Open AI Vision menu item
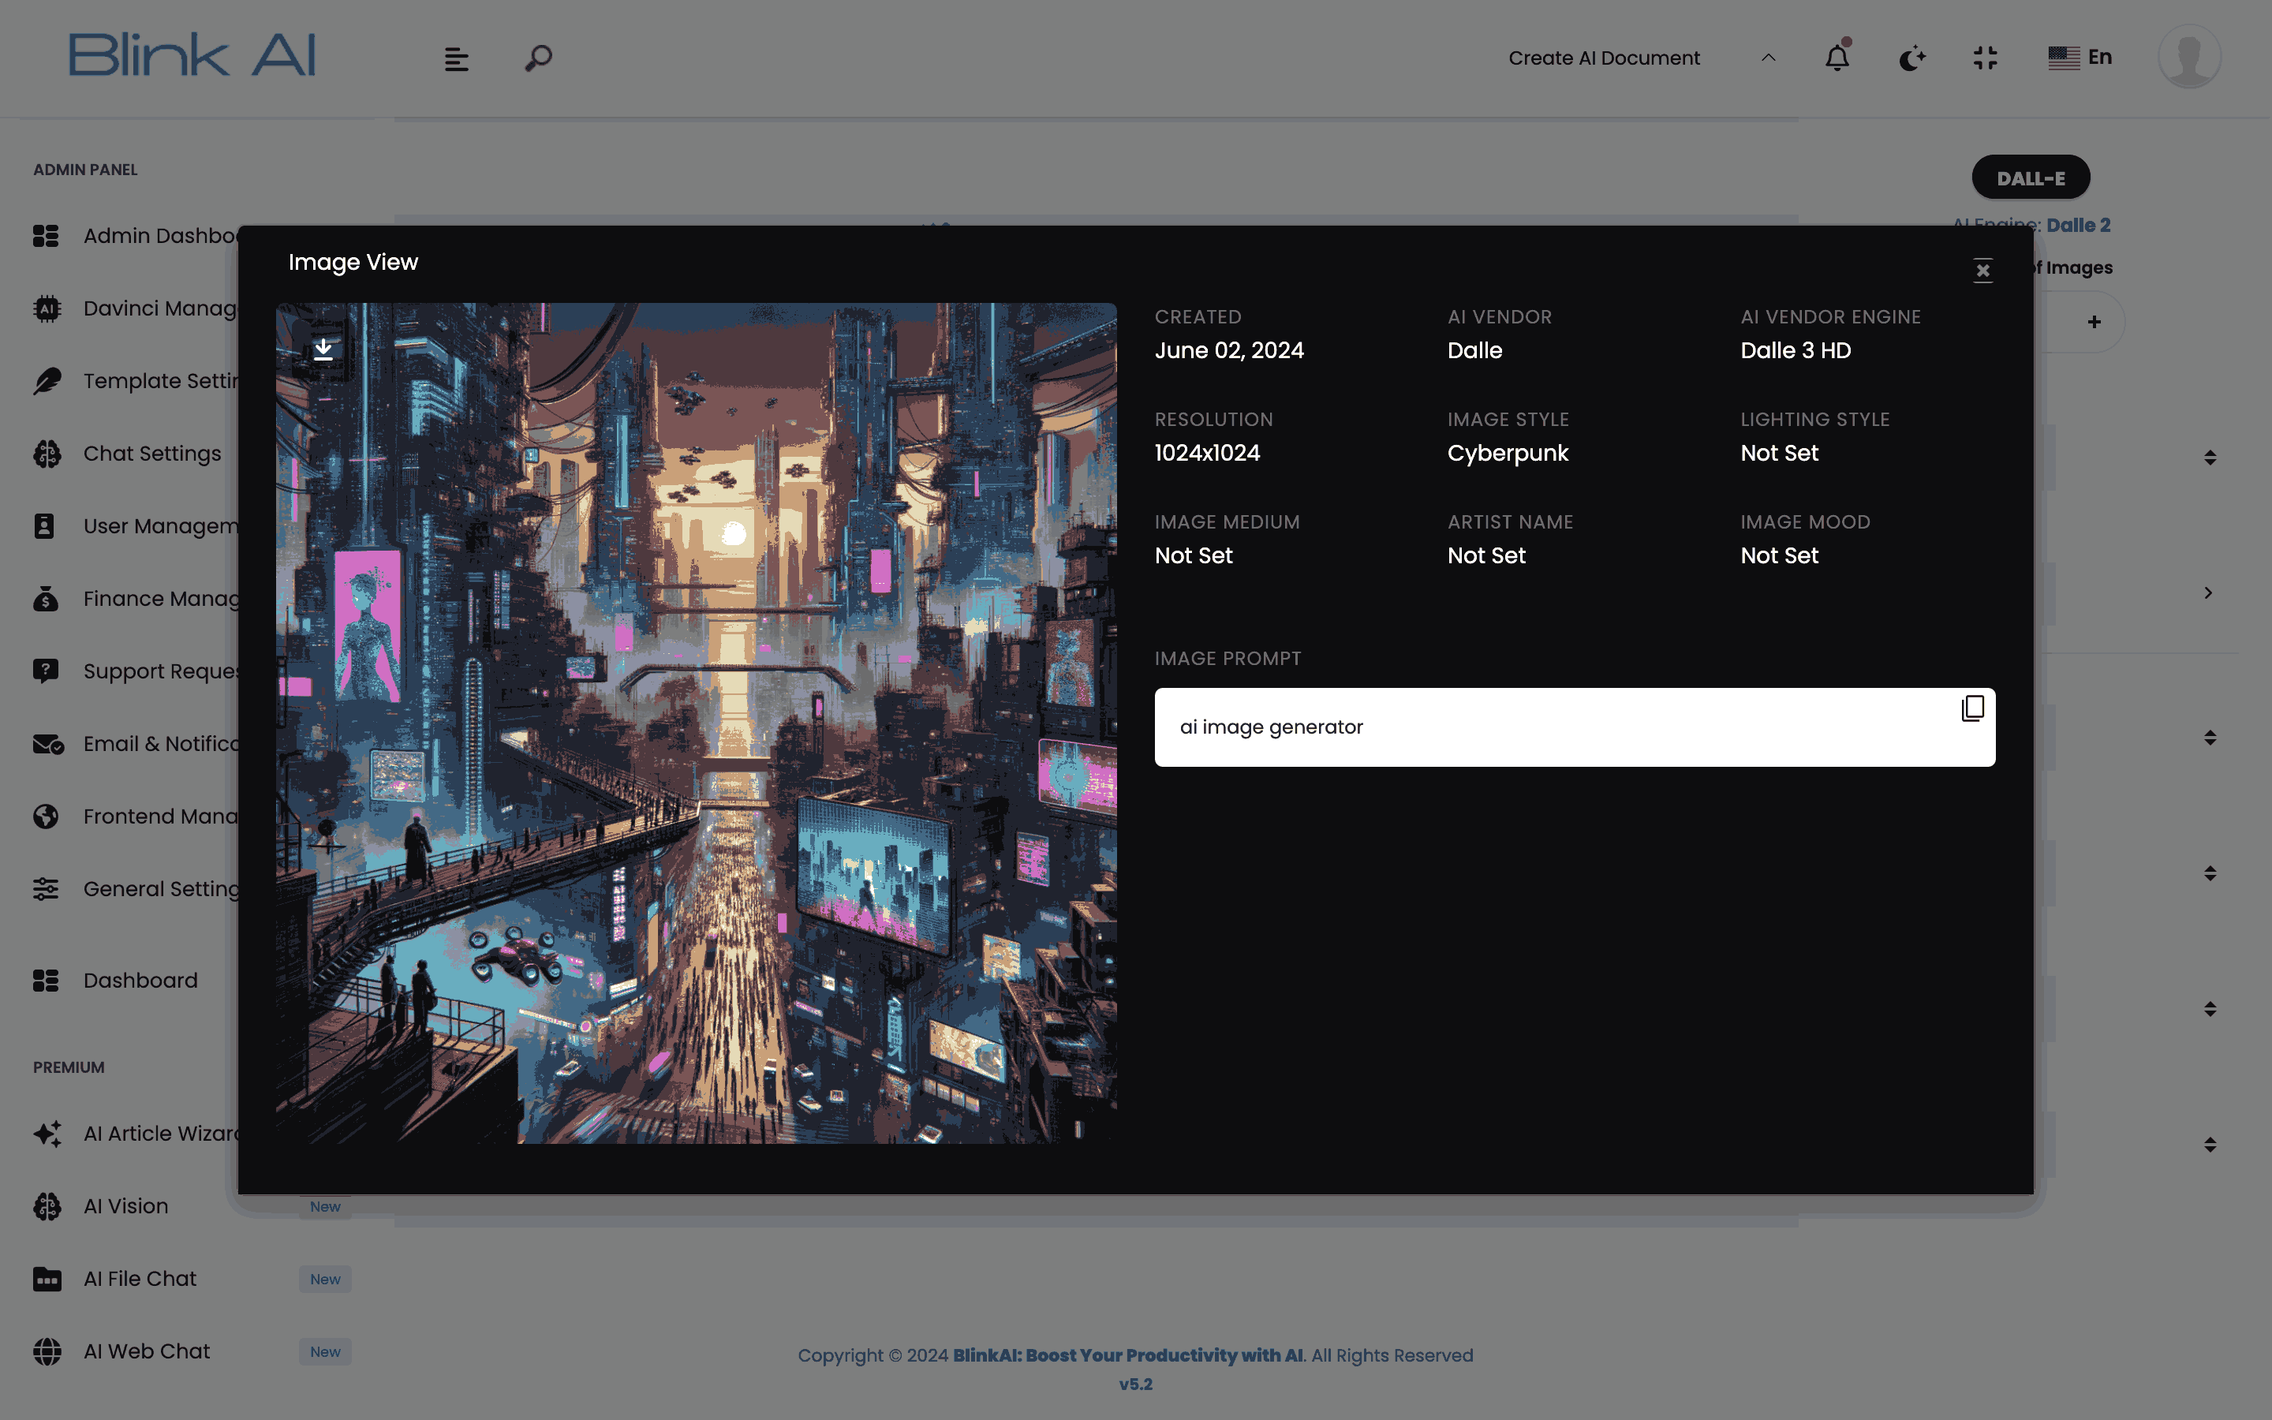The width and height of the screenshot is (2272, 1420). click(125, 1206)
